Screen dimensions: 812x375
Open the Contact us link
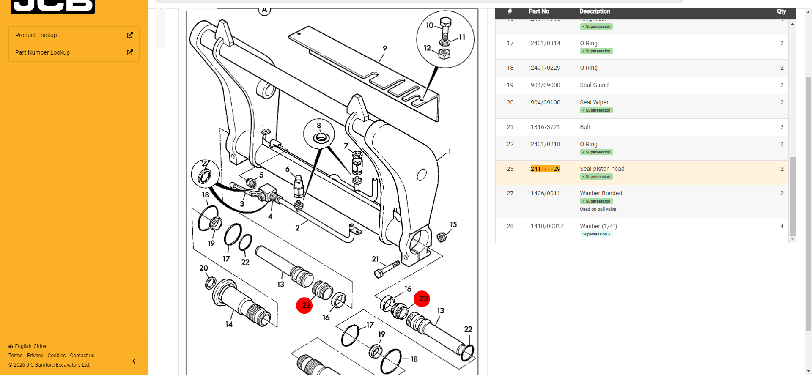tap(82, 356)
